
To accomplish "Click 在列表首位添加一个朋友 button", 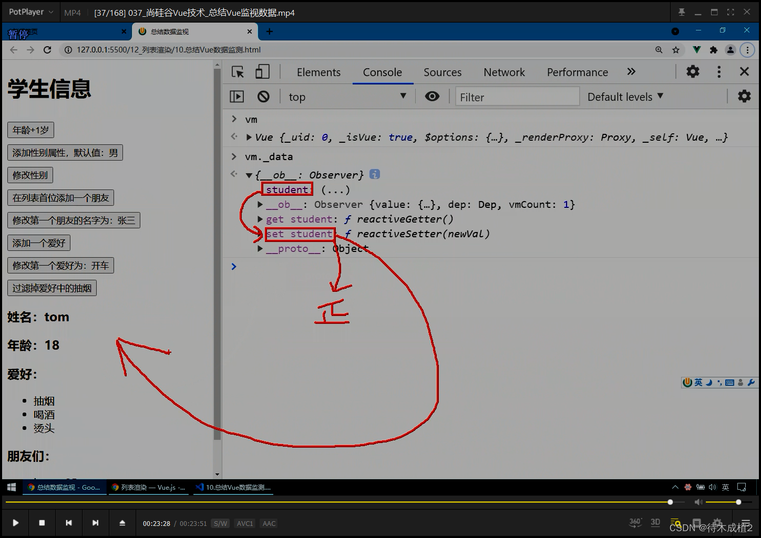I will point(60,198).
